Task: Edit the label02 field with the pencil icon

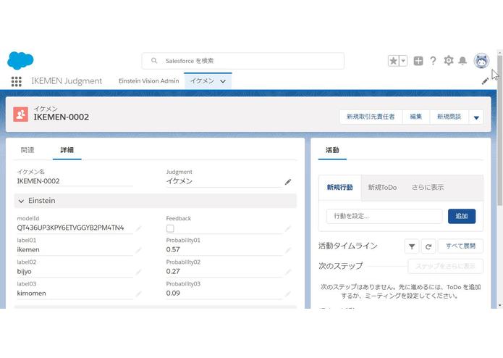Action: pyautogui.click(x=138, y=272)
